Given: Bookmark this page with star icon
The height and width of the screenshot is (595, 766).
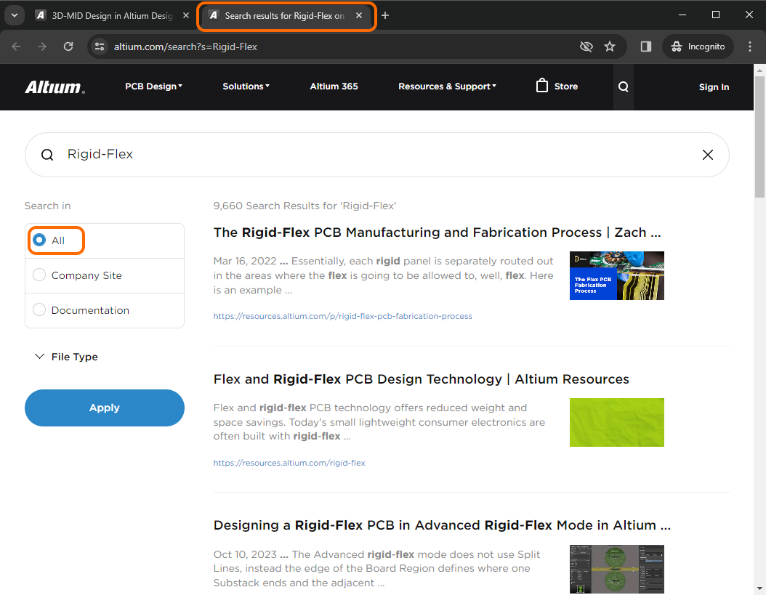Looking at the screenshot, I should pyautogui.click(x=610, y=46).
